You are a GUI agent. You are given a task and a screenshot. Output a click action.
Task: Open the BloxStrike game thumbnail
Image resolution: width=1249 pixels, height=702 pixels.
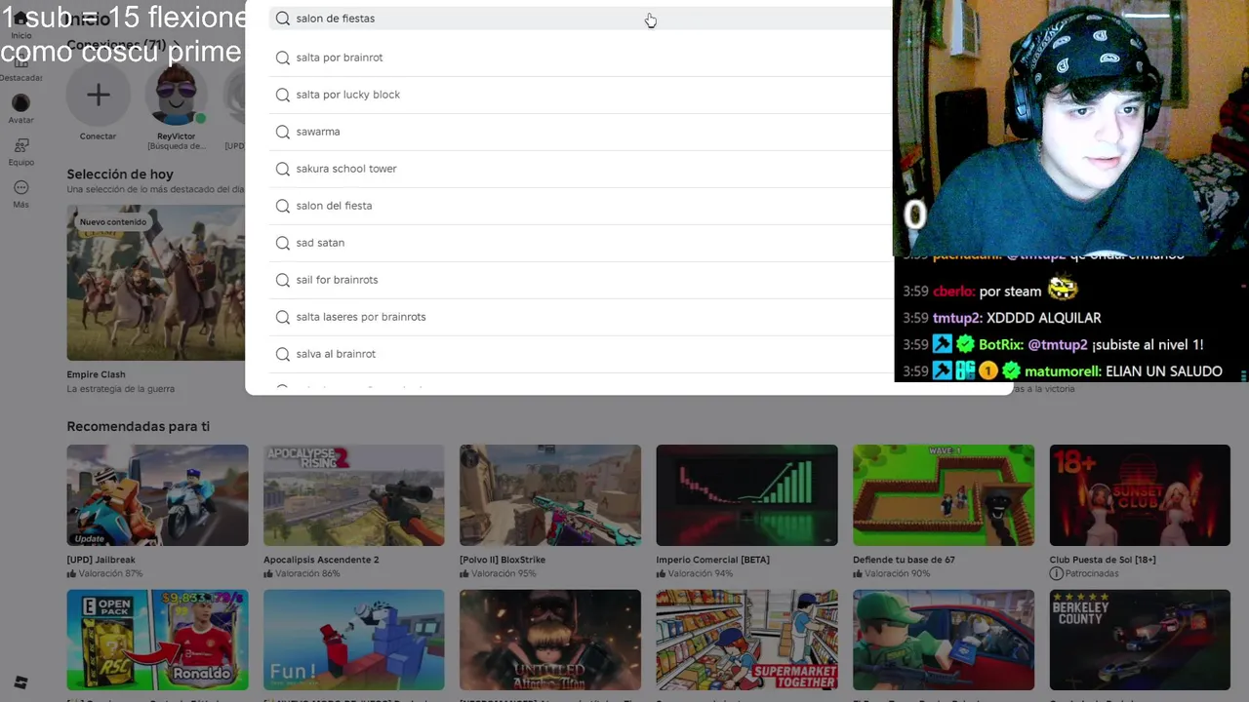click(x=550, y=495)
